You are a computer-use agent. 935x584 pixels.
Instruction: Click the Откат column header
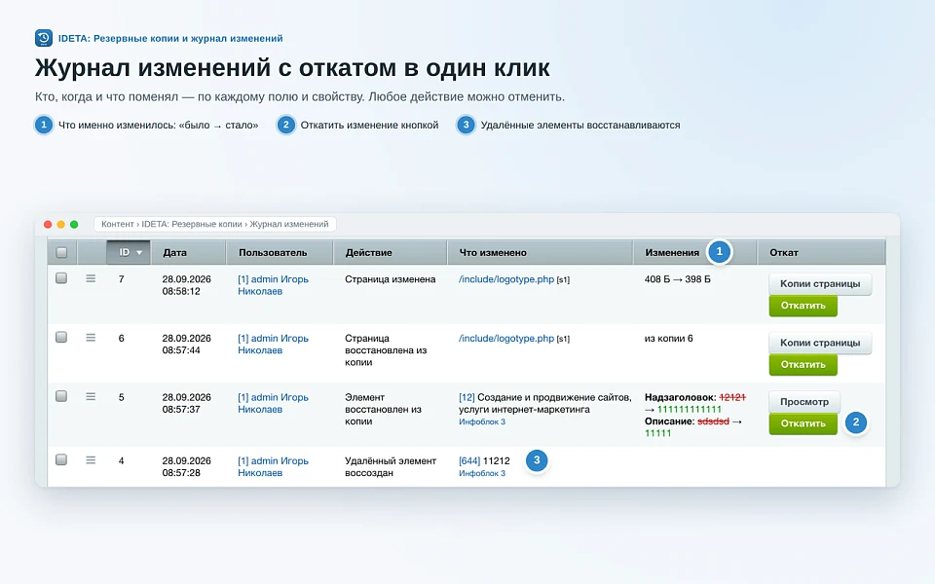click(821, 253)
